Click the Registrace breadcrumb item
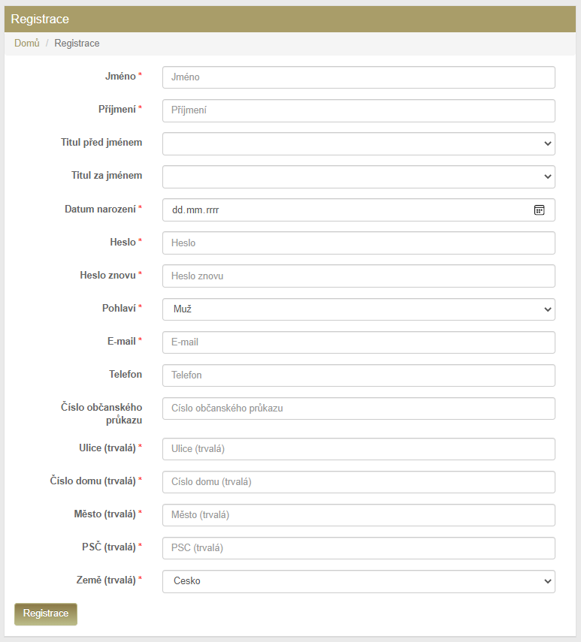This screenshot has height=642, width=581. tap(77, 44)
